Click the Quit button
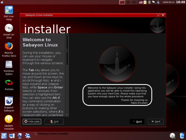The width and height of the screenshot is (186, 140). (54, 122)
